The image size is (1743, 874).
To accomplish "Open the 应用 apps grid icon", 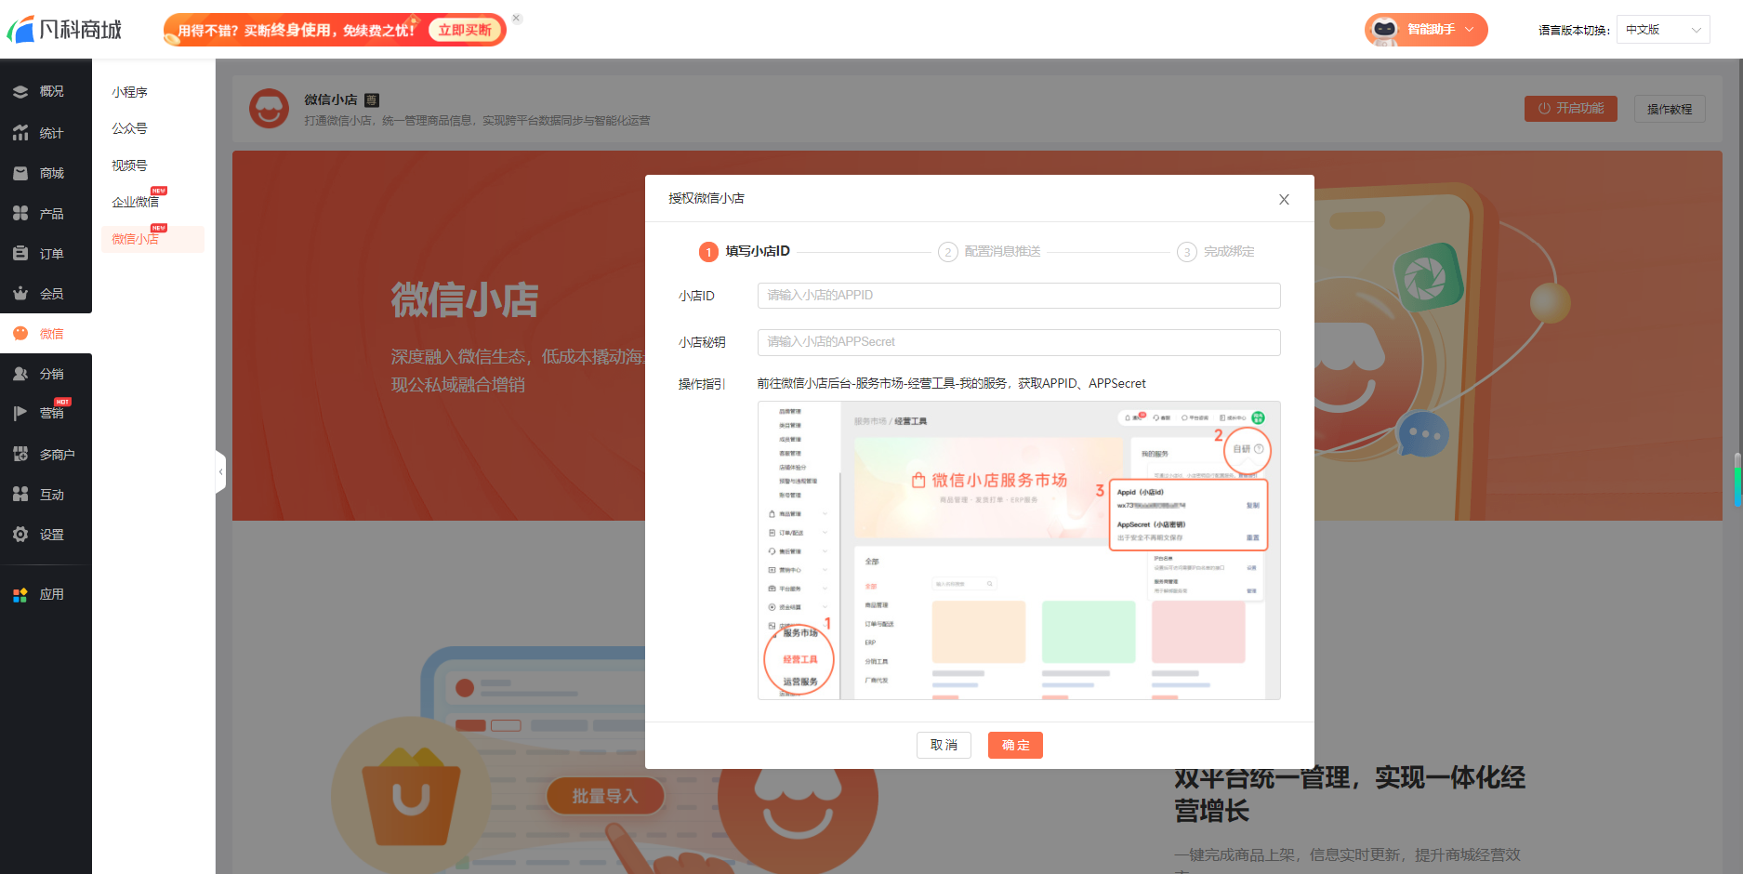I will (20, 594).
